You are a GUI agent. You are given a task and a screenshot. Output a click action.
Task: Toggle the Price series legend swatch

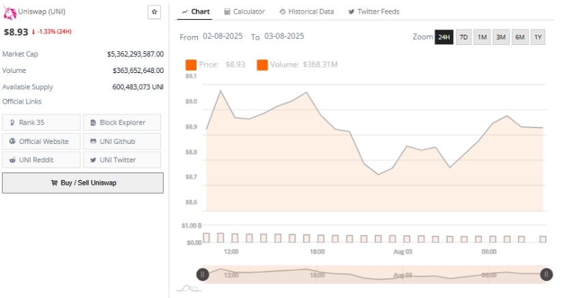pos(190,65)
